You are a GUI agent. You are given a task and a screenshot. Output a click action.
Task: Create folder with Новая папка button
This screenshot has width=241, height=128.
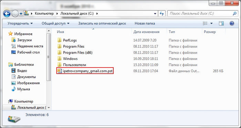145,24
